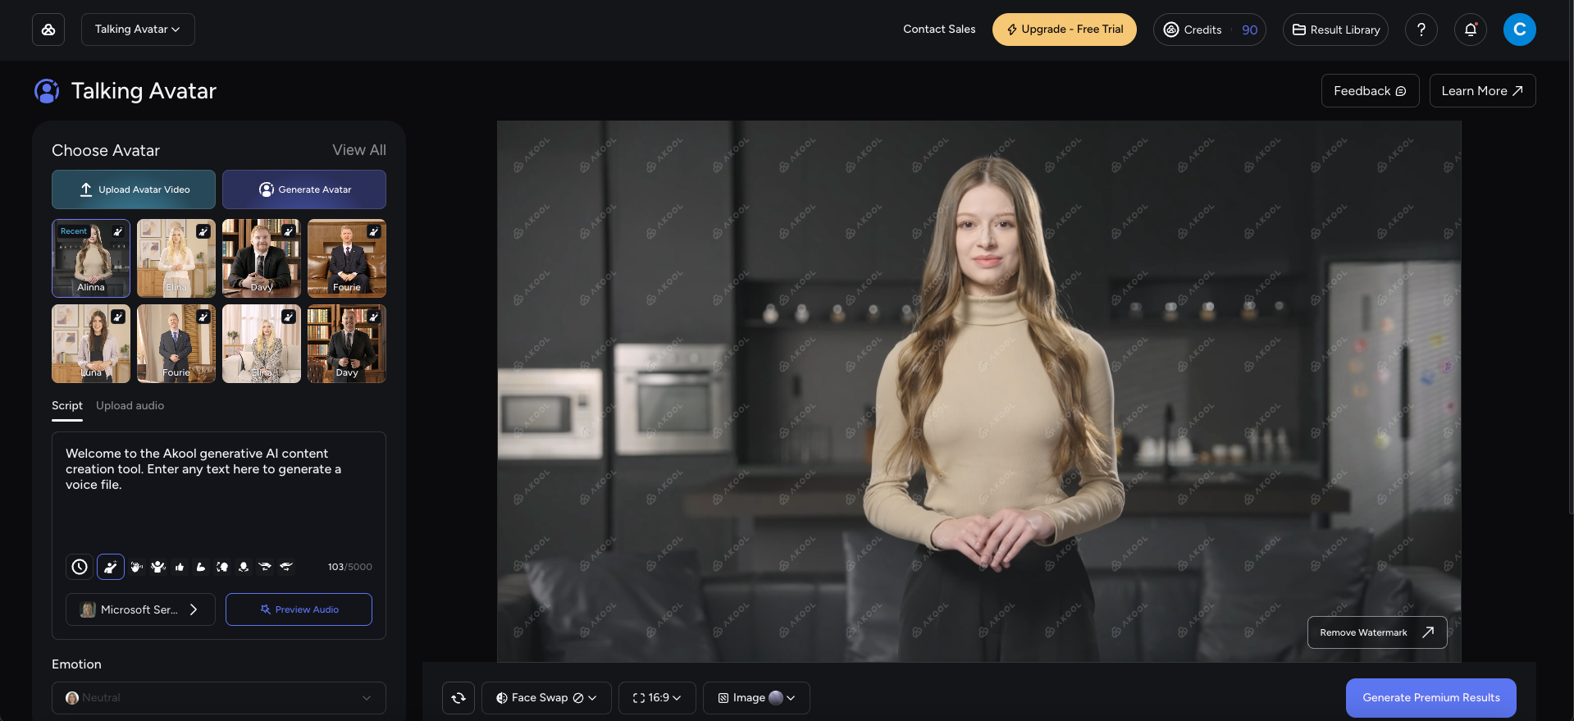Click the Contact Sales link

pyautogui.click(x=939, y=30)
